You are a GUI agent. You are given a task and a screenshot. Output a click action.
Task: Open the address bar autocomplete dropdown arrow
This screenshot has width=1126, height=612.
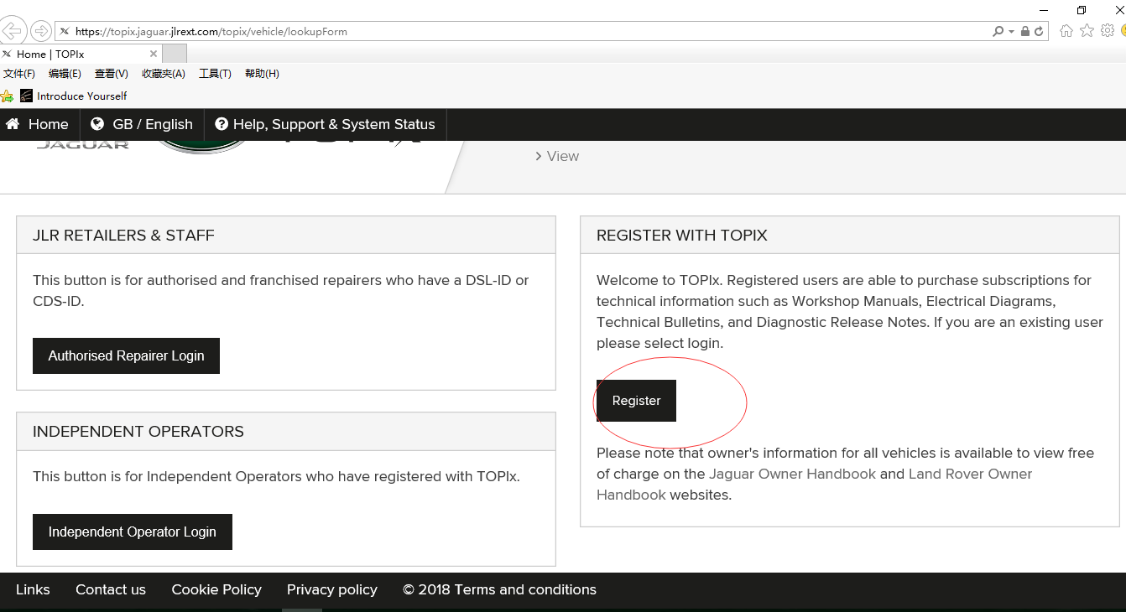coord(1012,31)
